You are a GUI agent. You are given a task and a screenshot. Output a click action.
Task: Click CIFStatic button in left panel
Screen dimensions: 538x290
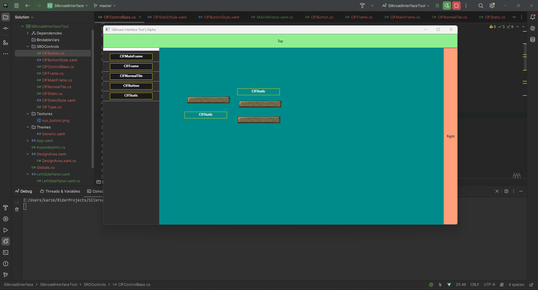[131, 96]
